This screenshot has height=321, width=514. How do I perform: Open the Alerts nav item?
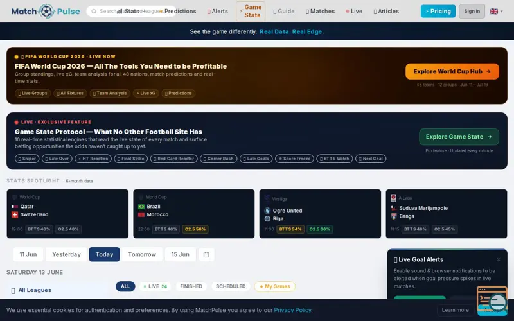[218, 12]
